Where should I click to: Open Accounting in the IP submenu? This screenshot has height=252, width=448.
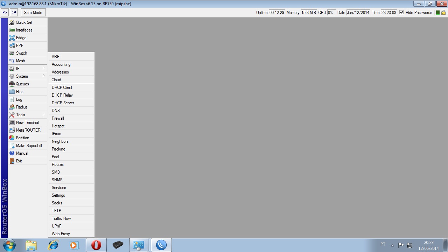pyautogui.click(x=71, y=64)
